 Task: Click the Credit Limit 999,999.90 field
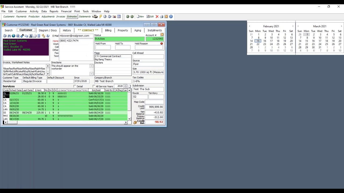155,107
